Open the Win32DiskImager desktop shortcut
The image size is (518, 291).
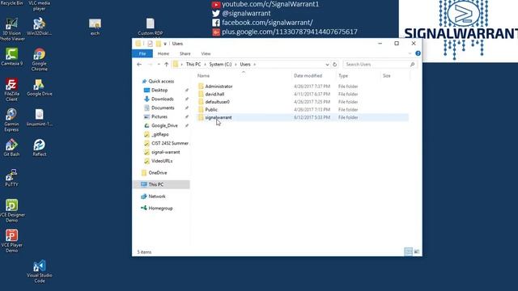40,27
